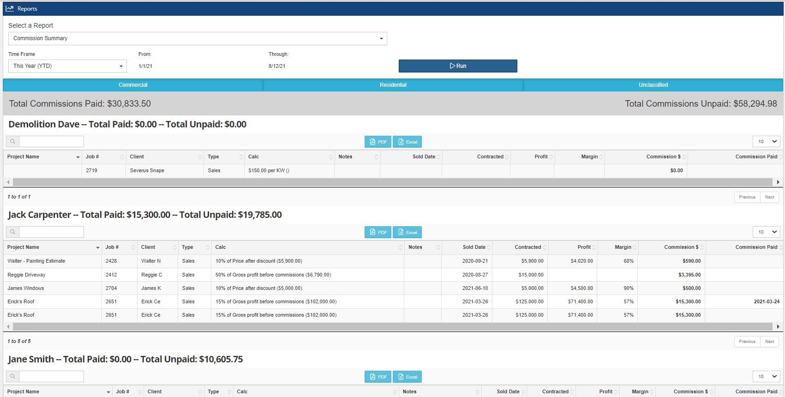Sort Demolition Dave table by Job #
This screenshot has width=785, height=397.
[x=104, y=157]
